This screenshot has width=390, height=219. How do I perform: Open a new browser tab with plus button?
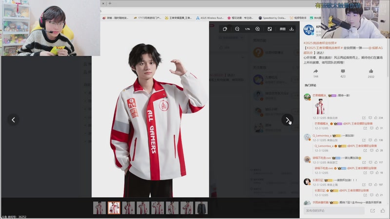110,3
